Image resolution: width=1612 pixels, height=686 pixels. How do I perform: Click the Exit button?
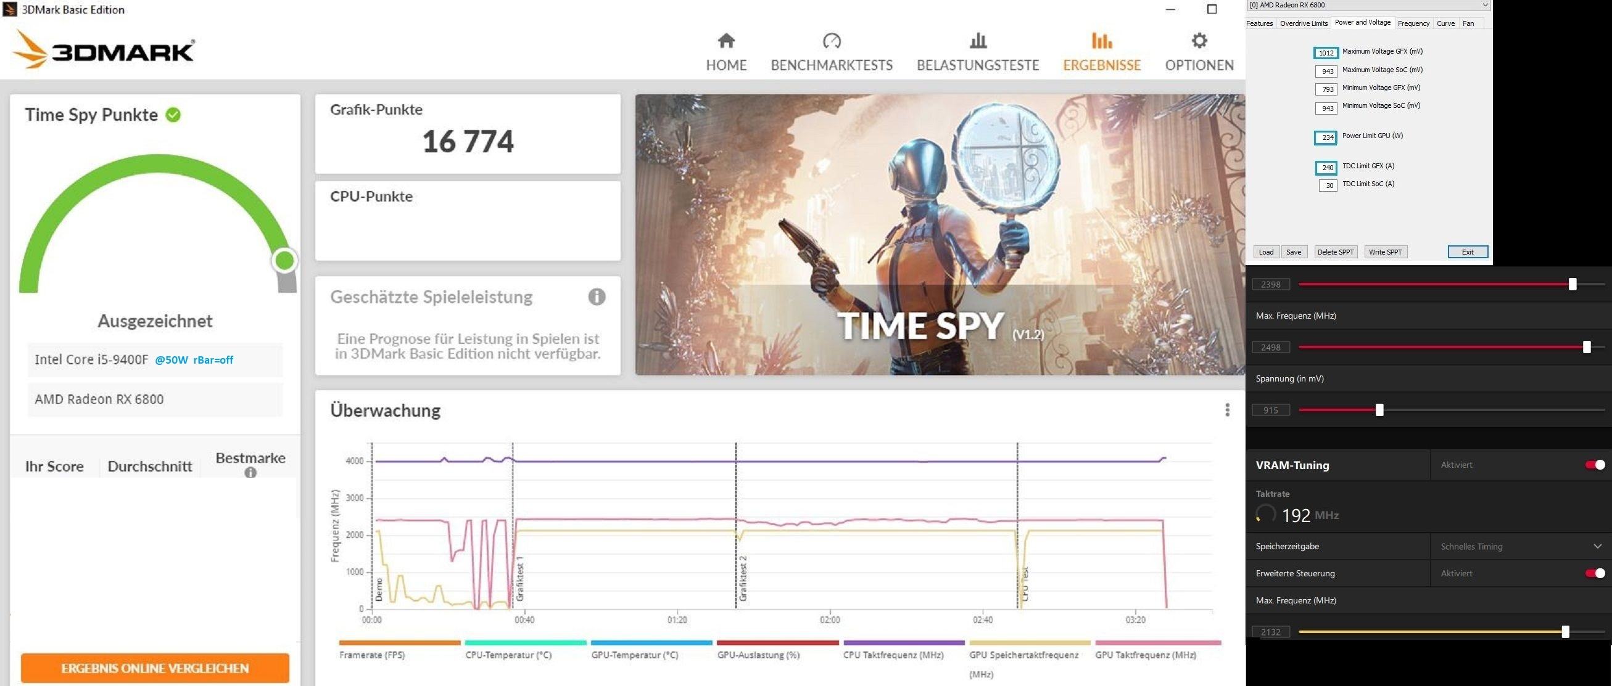(1467, 252)
